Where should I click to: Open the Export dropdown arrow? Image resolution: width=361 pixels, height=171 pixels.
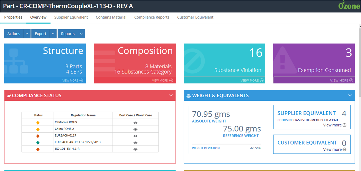point(53,34)
